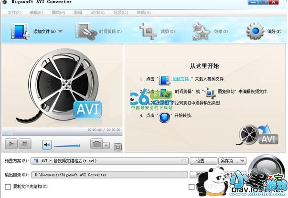Adjust the volume slider

coord(67,146)
